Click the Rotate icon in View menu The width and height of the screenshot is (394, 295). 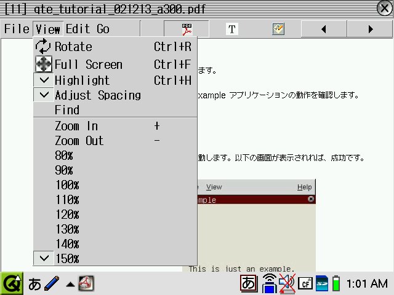click(43, 46)
